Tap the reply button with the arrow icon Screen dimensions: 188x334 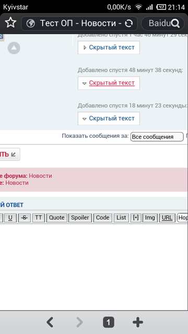pyautogui.click(x=9, y=154)
